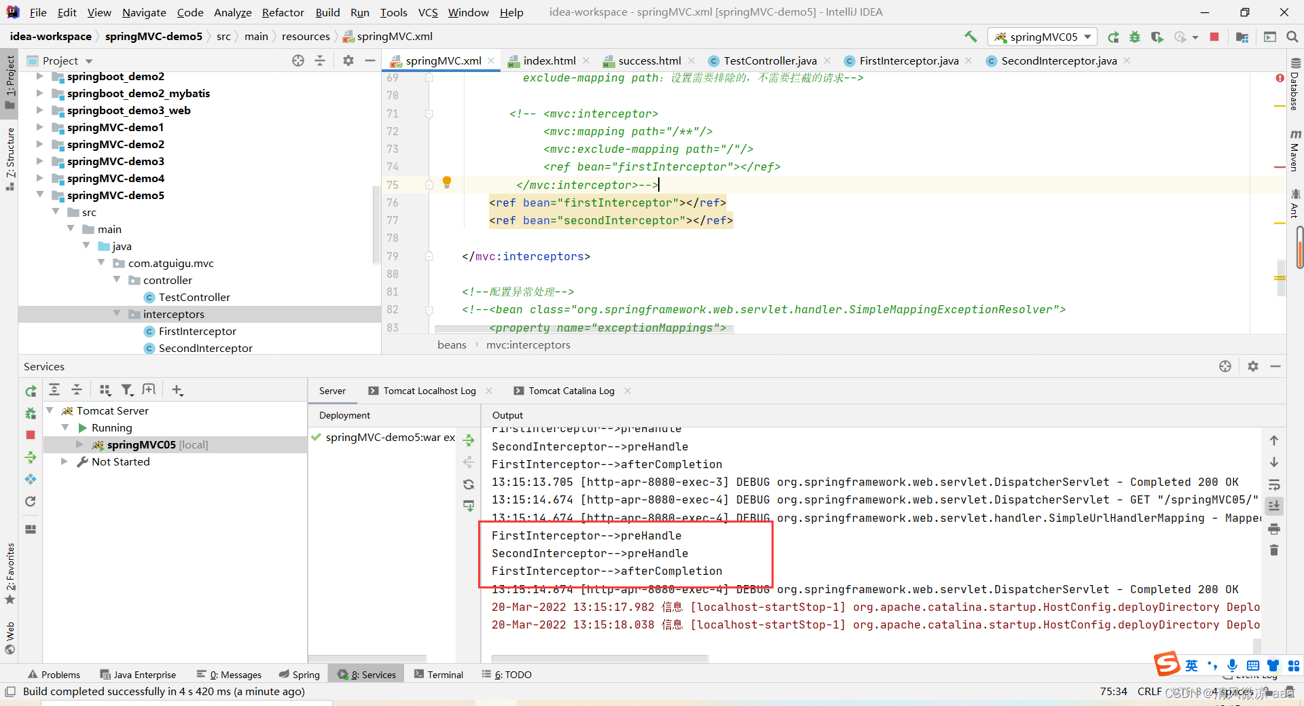Run springMVC05 with the rerun icon
The image size is (1304, 706).
(x=1113, y=37)
